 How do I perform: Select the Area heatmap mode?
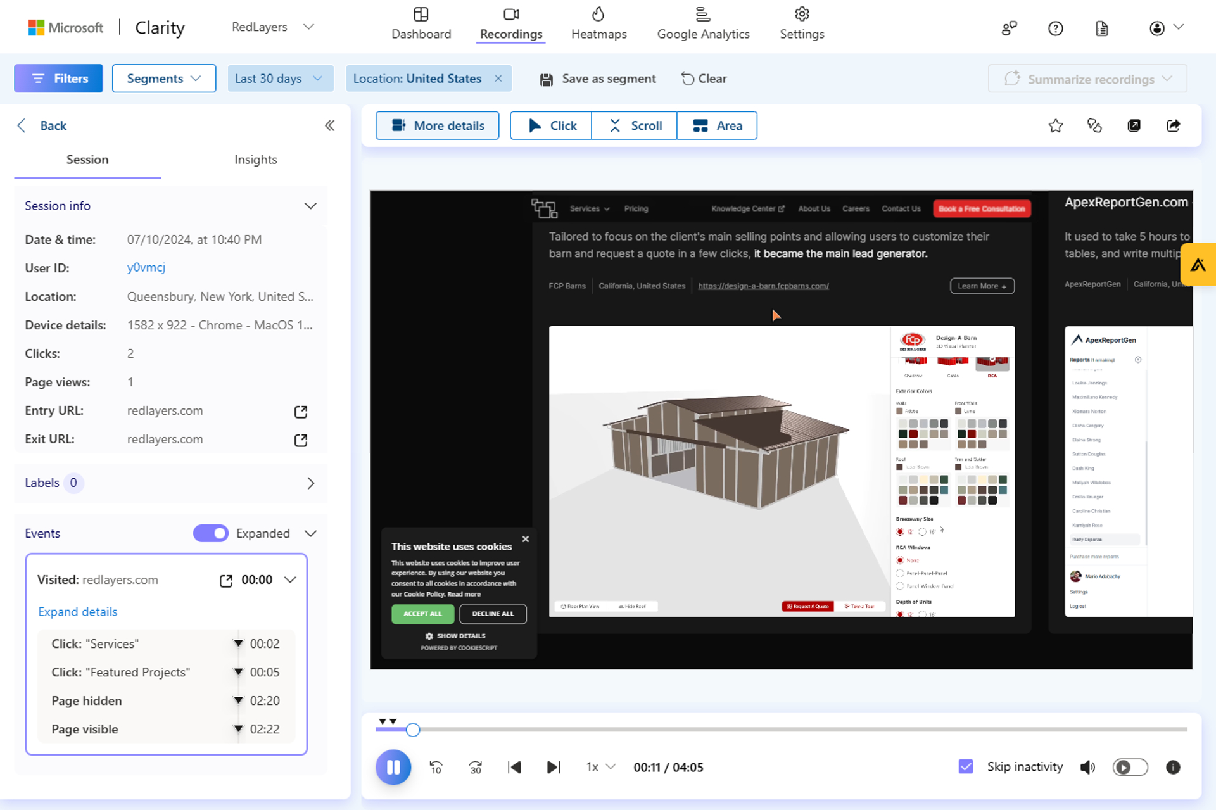[x=717, y=125]
